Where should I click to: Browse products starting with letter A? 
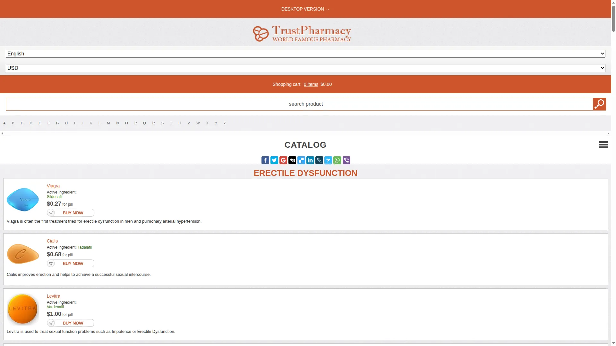coord(4,123)
